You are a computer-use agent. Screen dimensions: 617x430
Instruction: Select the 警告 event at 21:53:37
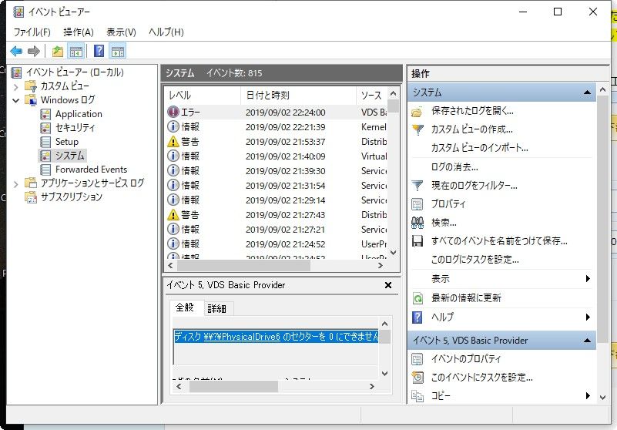(x=277, y=141)
